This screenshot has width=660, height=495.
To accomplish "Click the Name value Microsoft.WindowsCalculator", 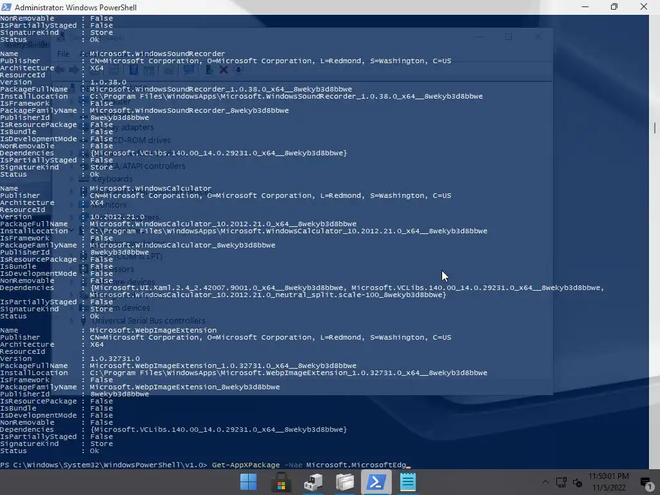I will point(151,189).
